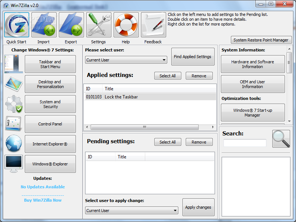The width and height of the screenshot is (296, 222).
Task: Open Settings via the tools icon
Action: point(99,25)
